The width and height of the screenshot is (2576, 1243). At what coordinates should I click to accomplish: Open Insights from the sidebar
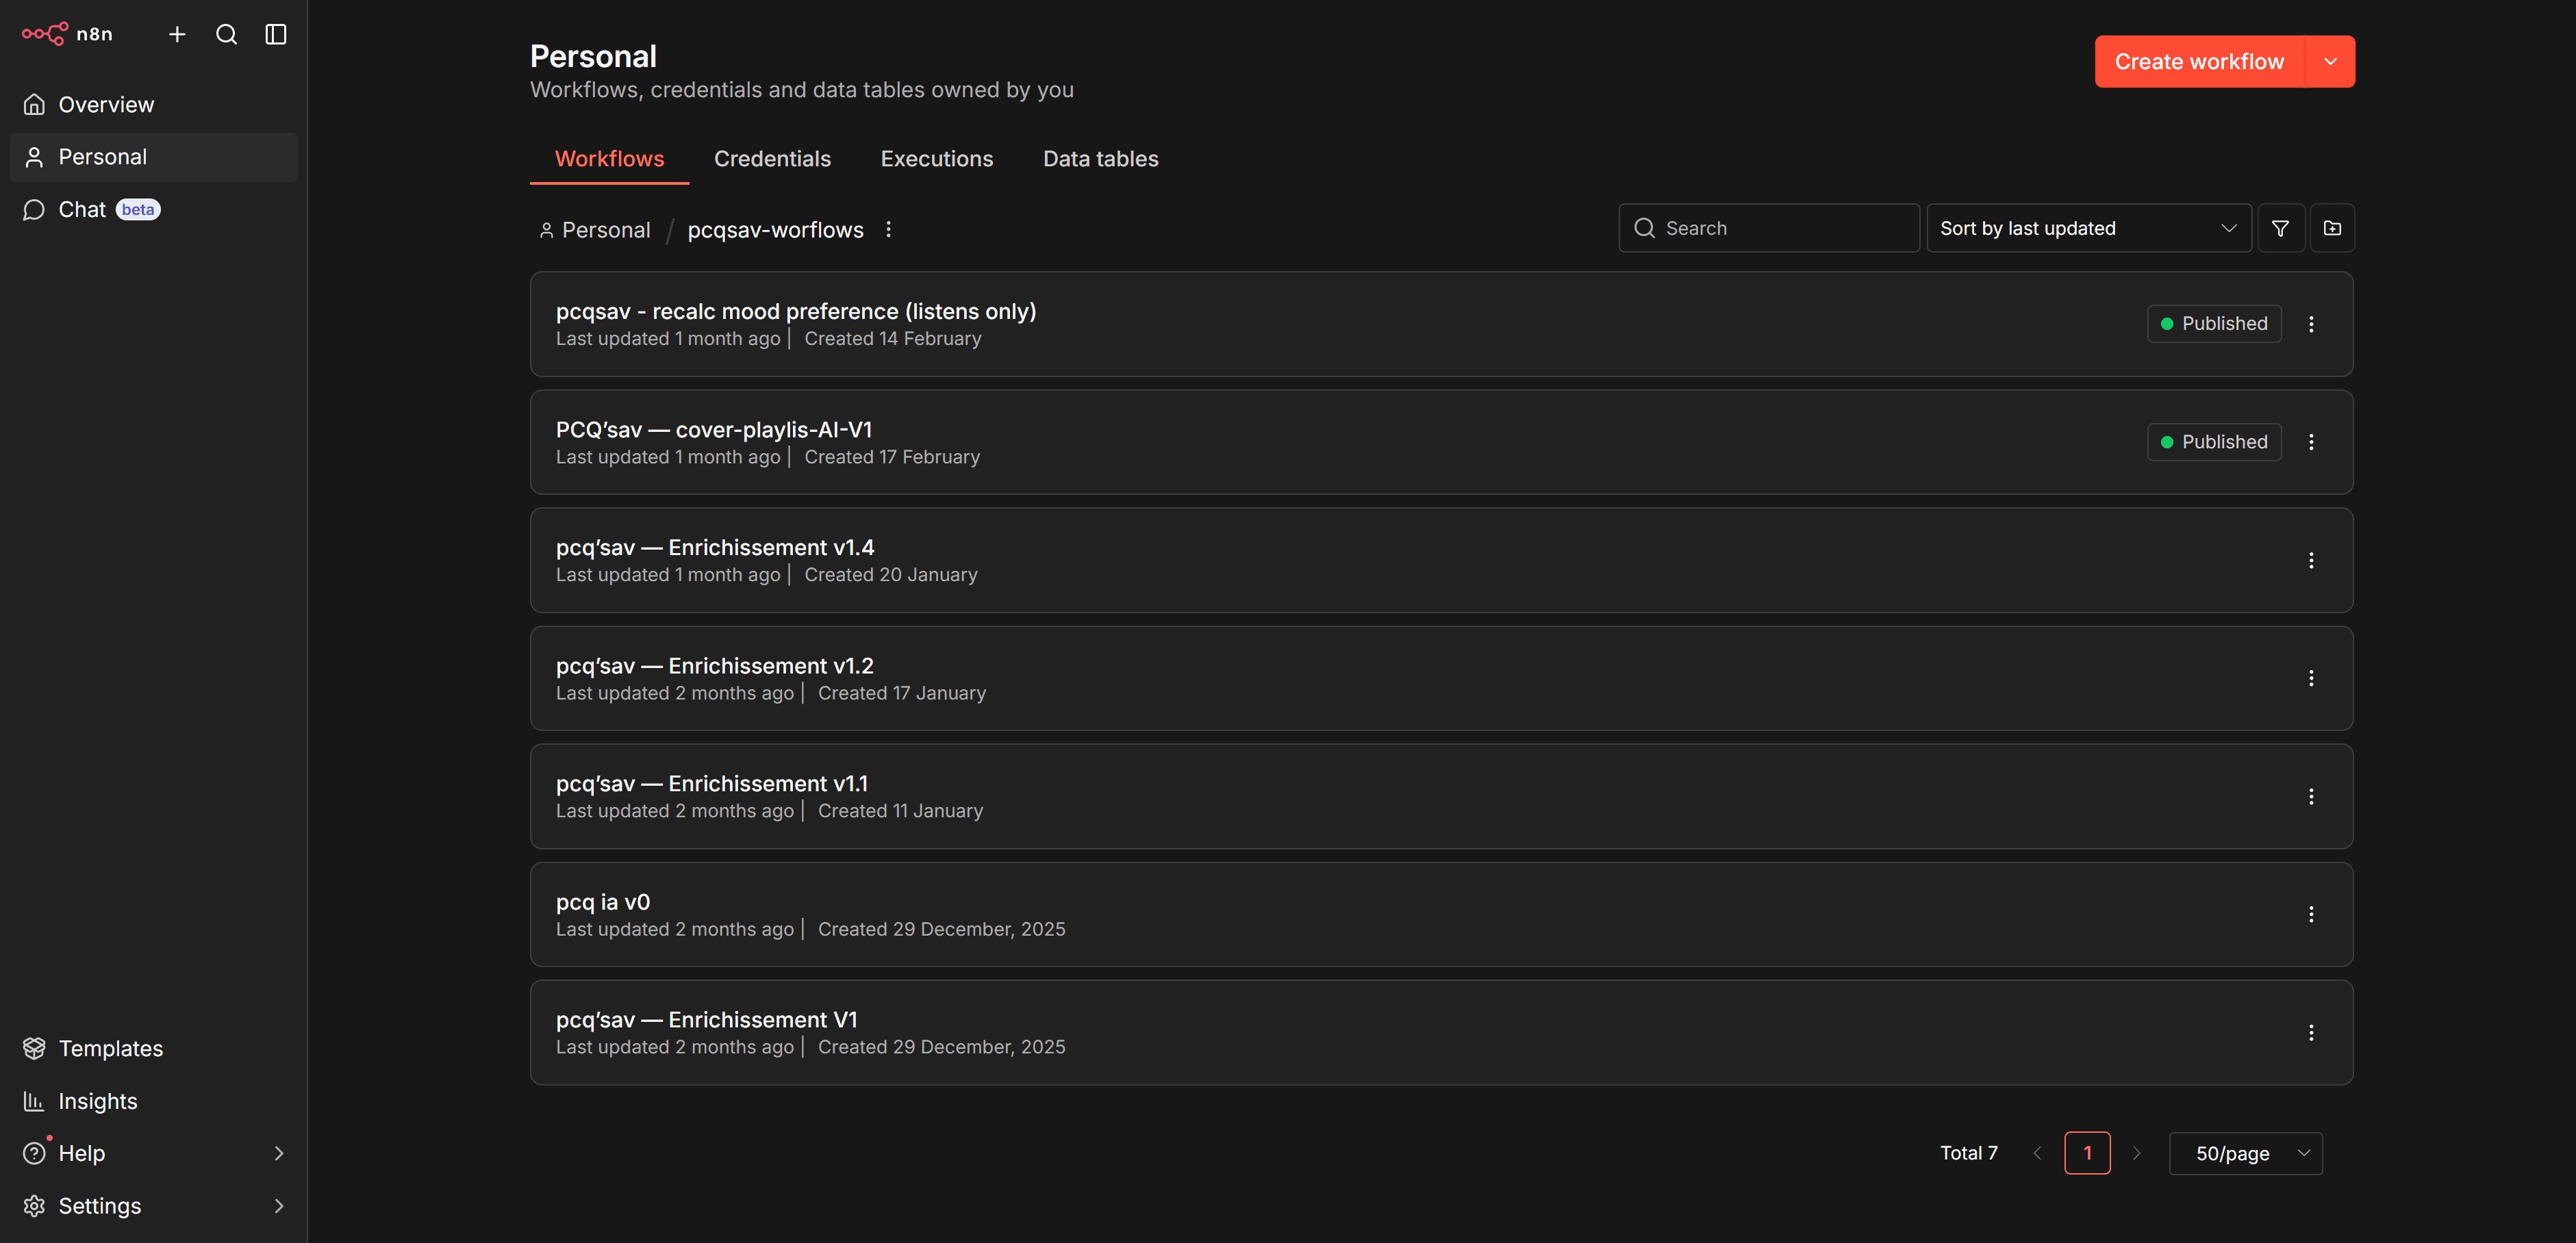[x=98, y=1100]
